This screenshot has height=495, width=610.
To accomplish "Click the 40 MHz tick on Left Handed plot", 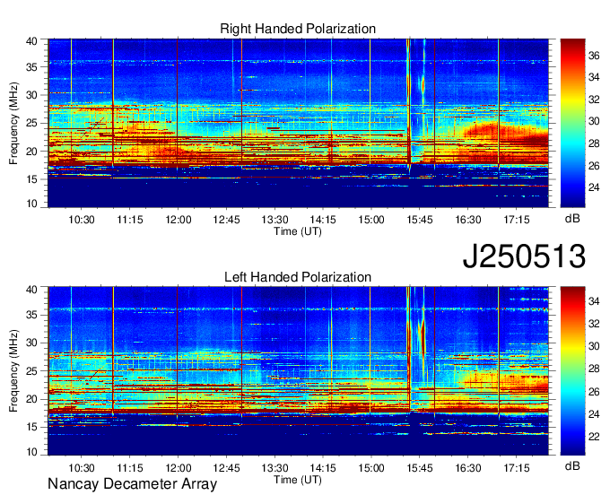I will click(x=31, y=290).
